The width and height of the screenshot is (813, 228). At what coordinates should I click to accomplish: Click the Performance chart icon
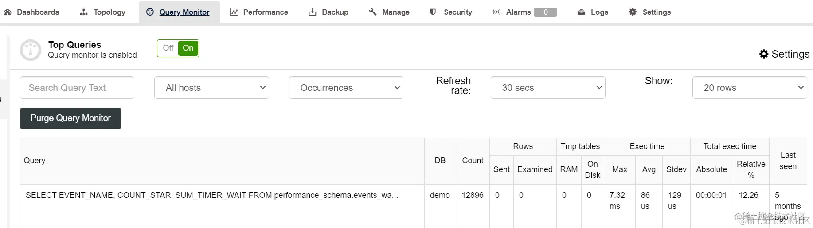pyautogui.click(x=234, y=12)
